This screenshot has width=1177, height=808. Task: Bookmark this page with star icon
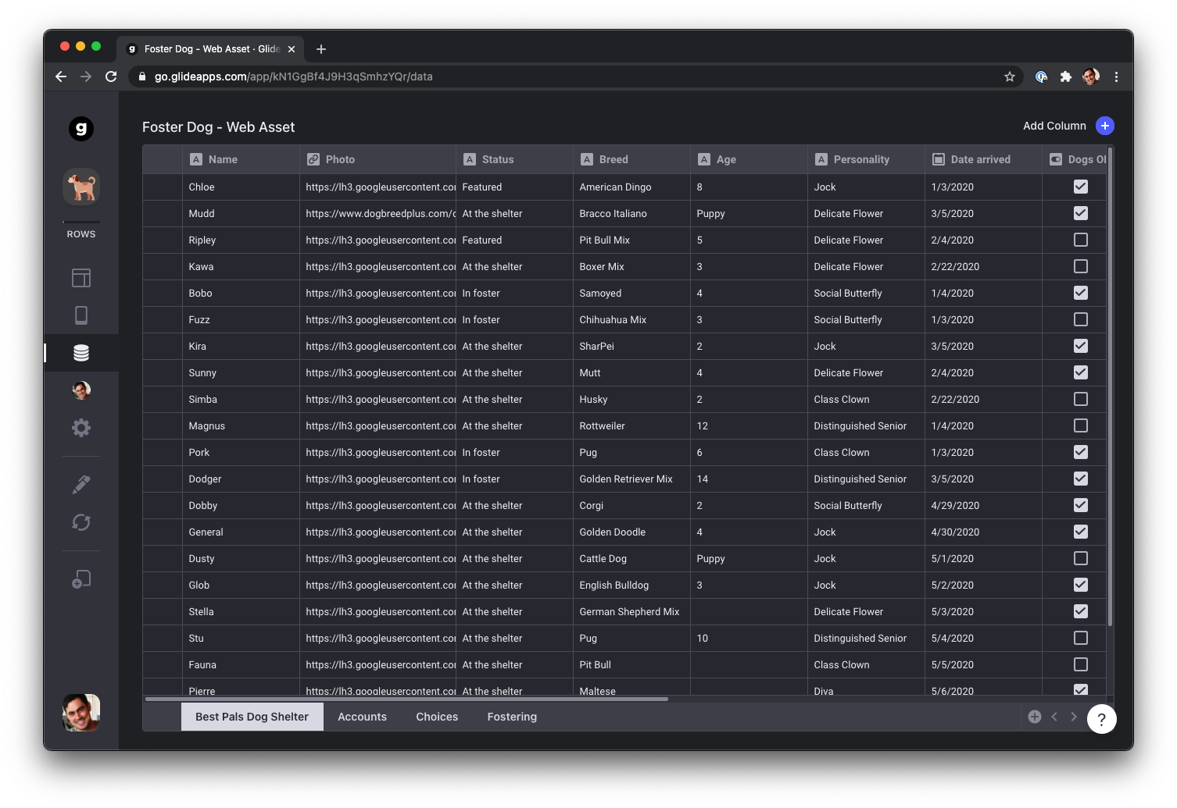(x=1010, y=77)
